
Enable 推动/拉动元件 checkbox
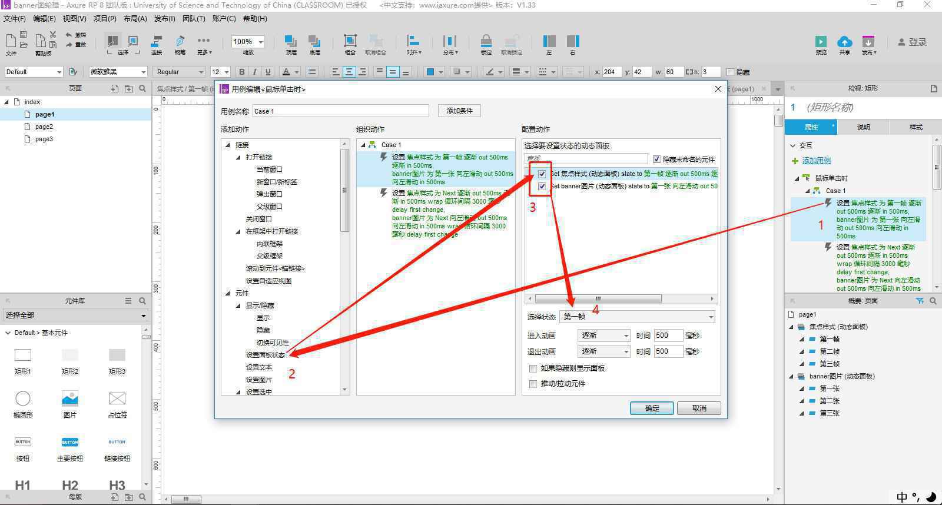533,384
